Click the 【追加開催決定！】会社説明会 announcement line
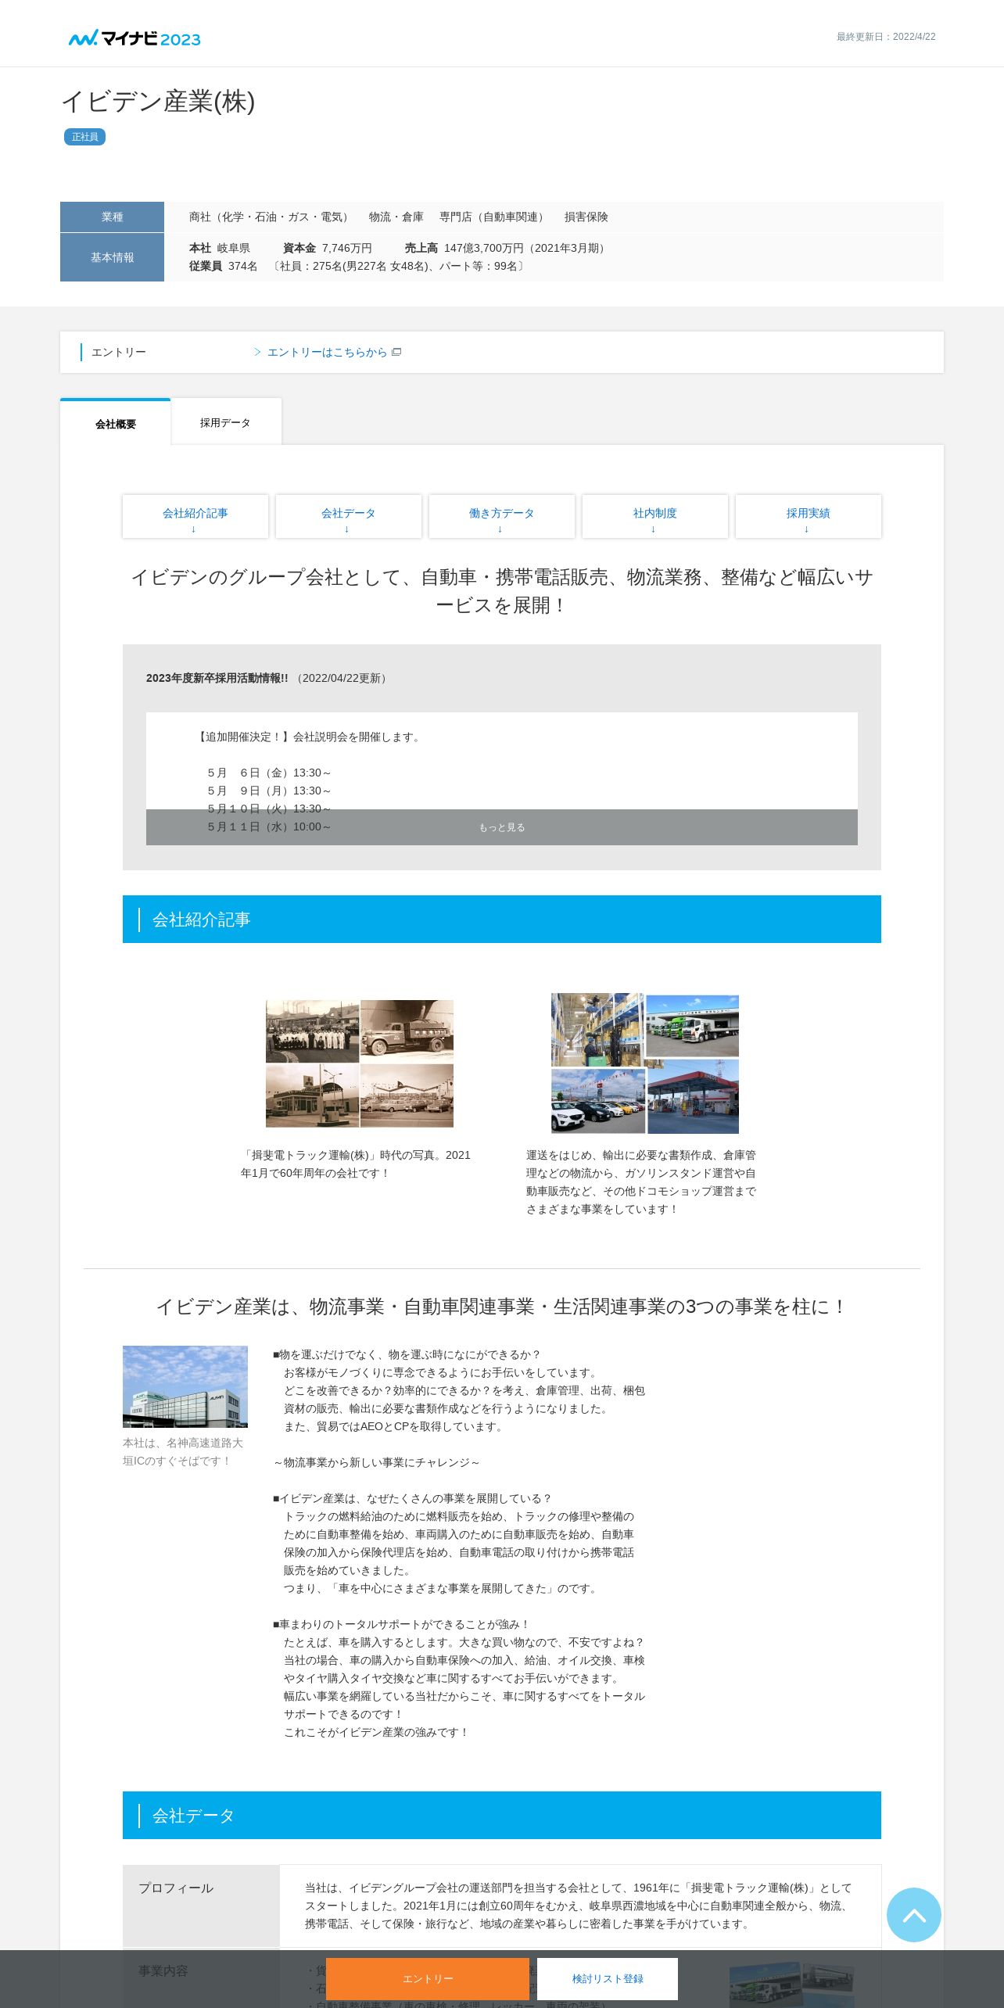Screen dimensions: 1004x2008 point(308,737)
